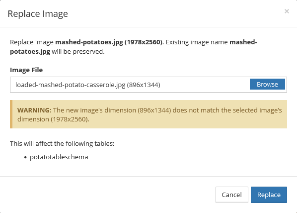297x213 pixels.
Task: Click the "will be preserved" text
Action: 78,52
